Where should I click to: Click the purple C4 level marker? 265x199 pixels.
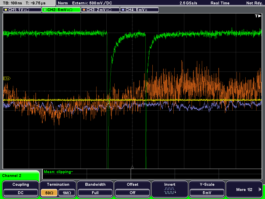tap(7, 106)
